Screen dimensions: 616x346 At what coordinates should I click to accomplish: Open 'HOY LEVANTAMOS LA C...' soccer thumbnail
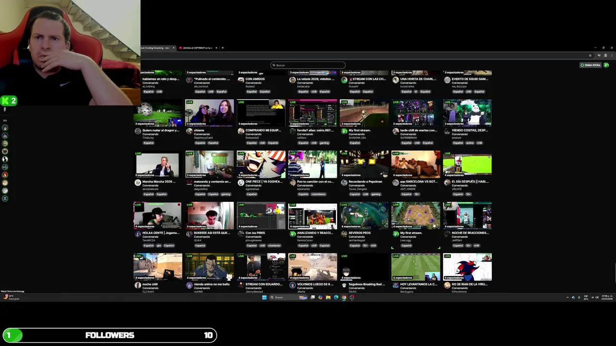415,267
